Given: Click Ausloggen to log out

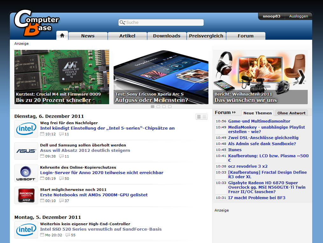Looking at the screenshot, I should point(298,16).
